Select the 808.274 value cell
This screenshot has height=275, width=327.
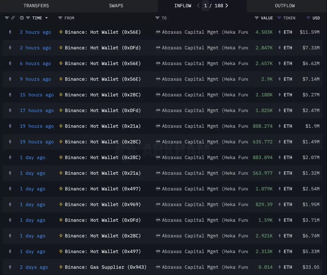click(x=263, y=126)
